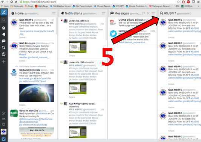Reload the TweetDeck page

[12, 2]
